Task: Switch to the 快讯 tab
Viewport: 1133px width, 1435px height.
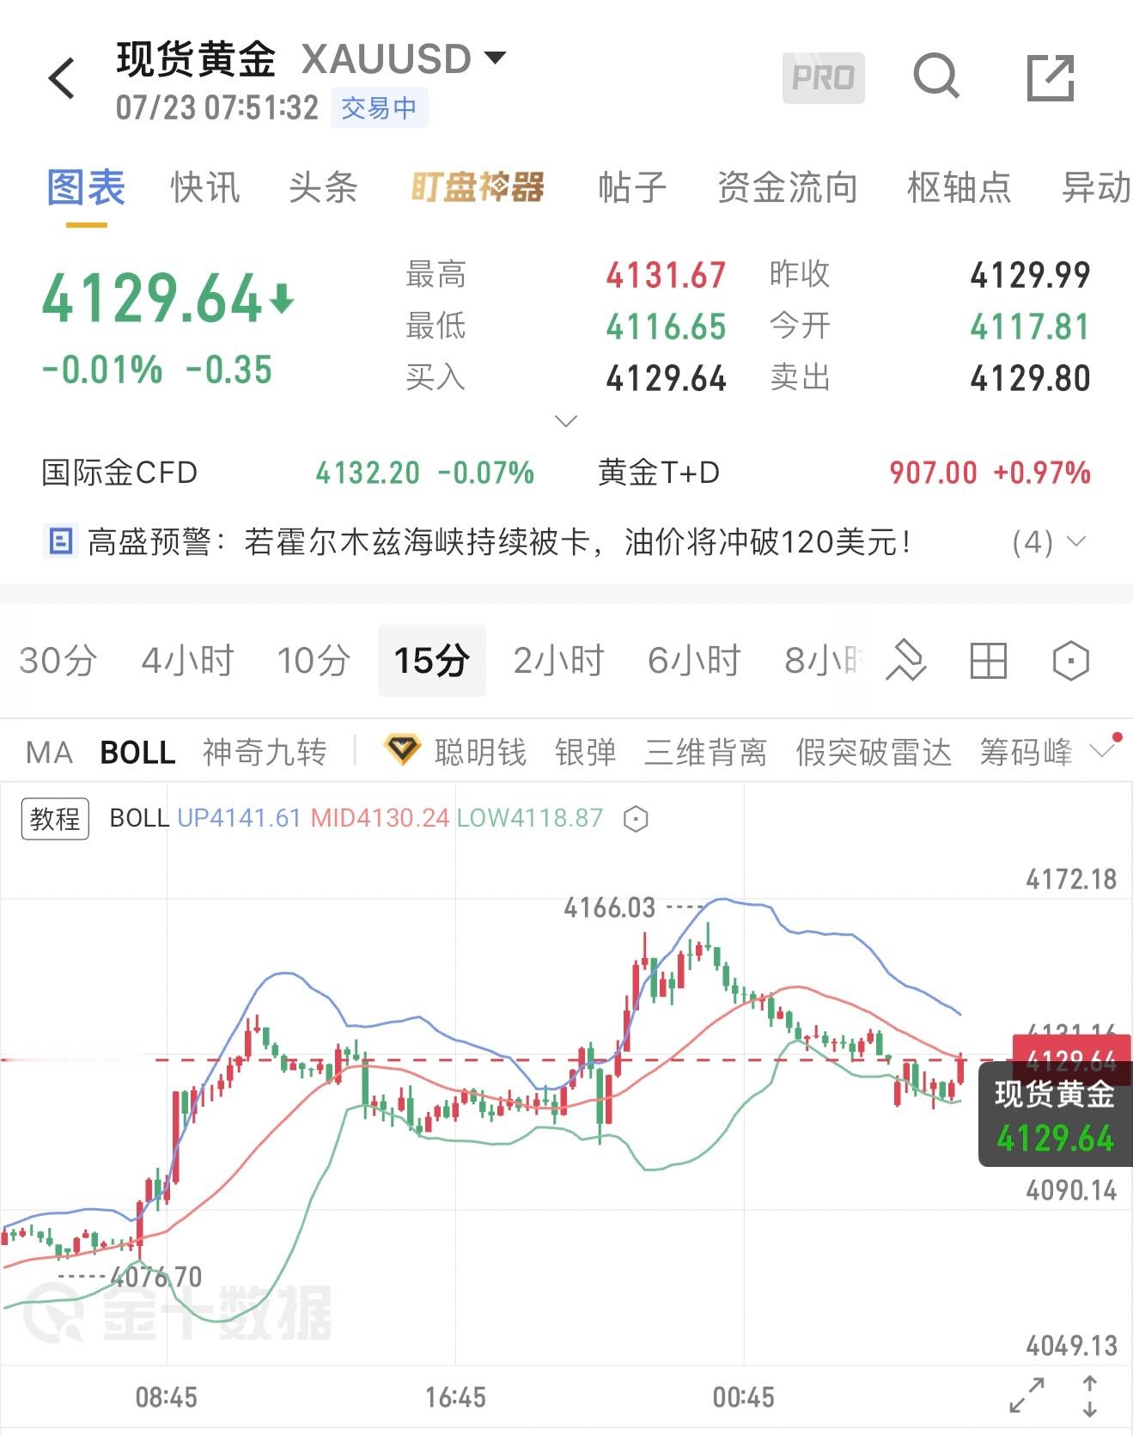Action: point(205,187)
